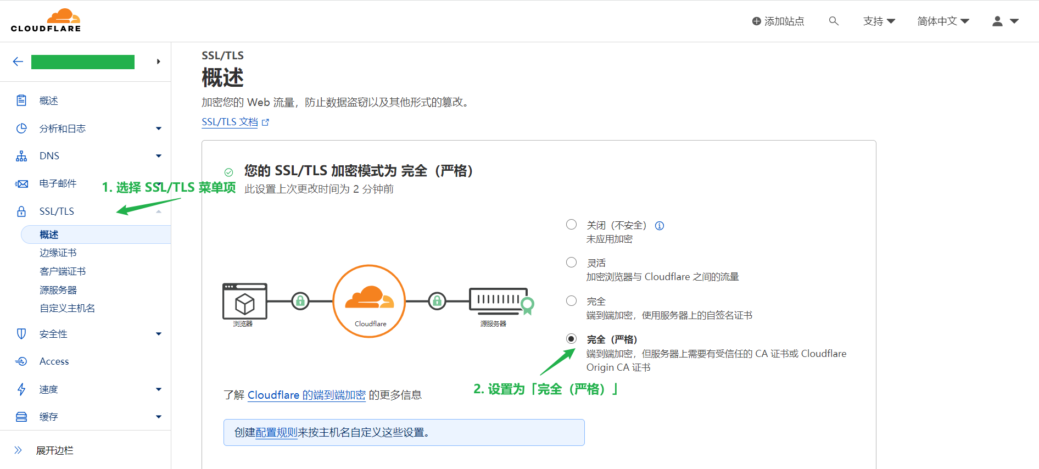This screenshot has height=469, width=1039.
Task: Collapse the SSL/TLS menu arrow
Action: (159, 211)
